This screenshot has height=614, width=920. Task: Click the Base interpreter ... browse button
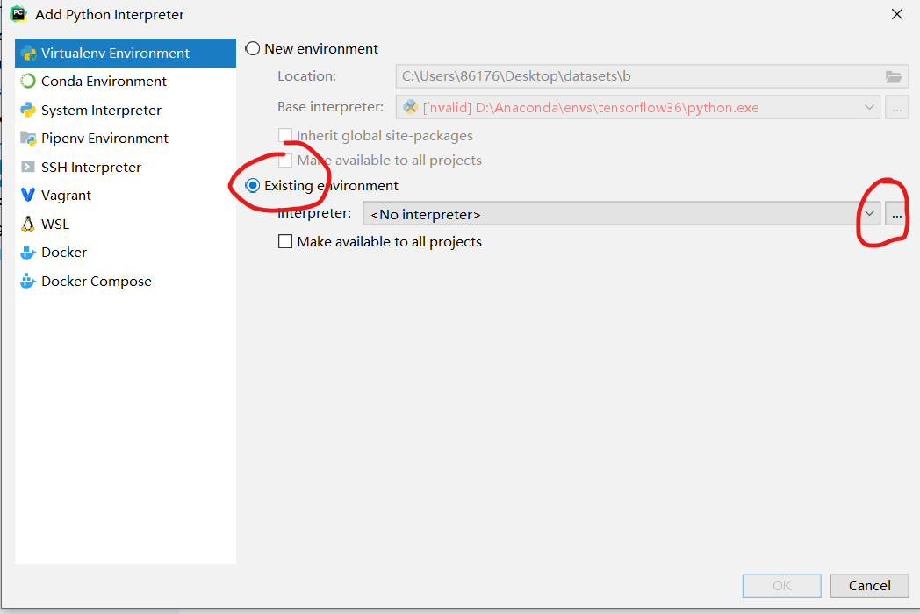pos(896,107)
